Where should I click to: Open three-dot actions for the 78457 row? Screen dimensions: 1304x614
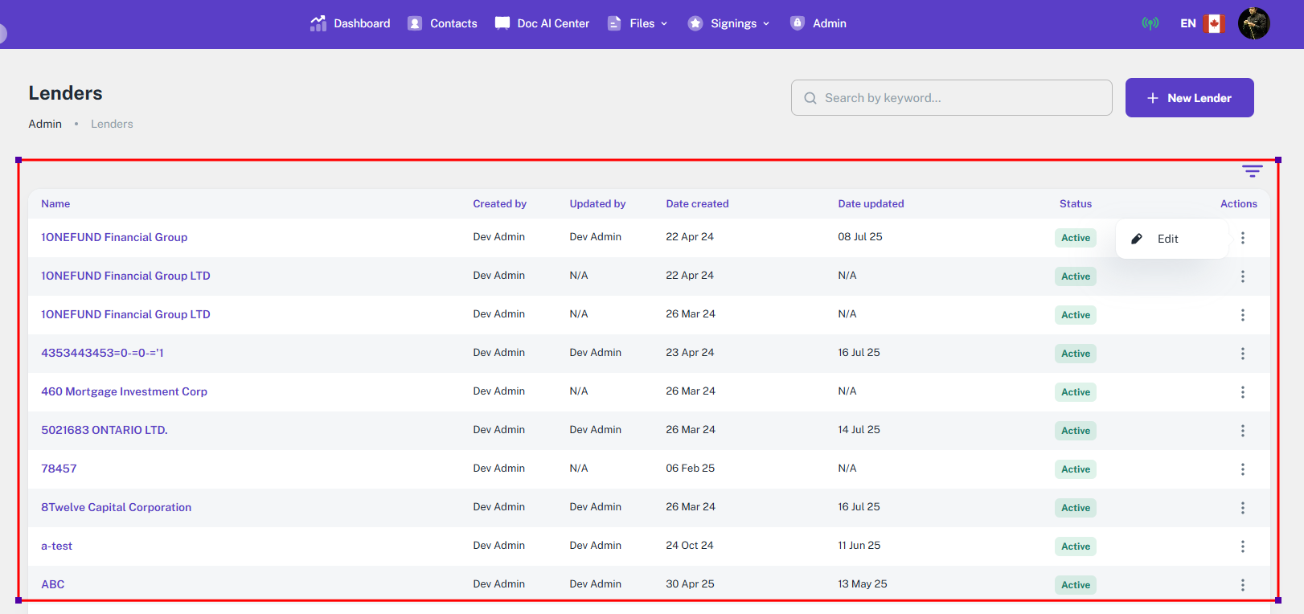(1242, 469)
